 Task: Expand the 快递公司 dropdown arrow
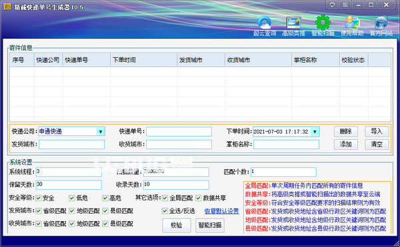point(101,132)
